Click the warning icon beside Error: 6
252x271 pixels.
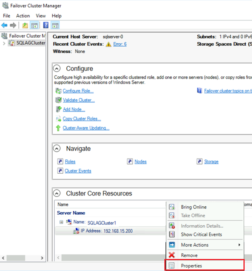pyautogui.click(x=109, y=44)
